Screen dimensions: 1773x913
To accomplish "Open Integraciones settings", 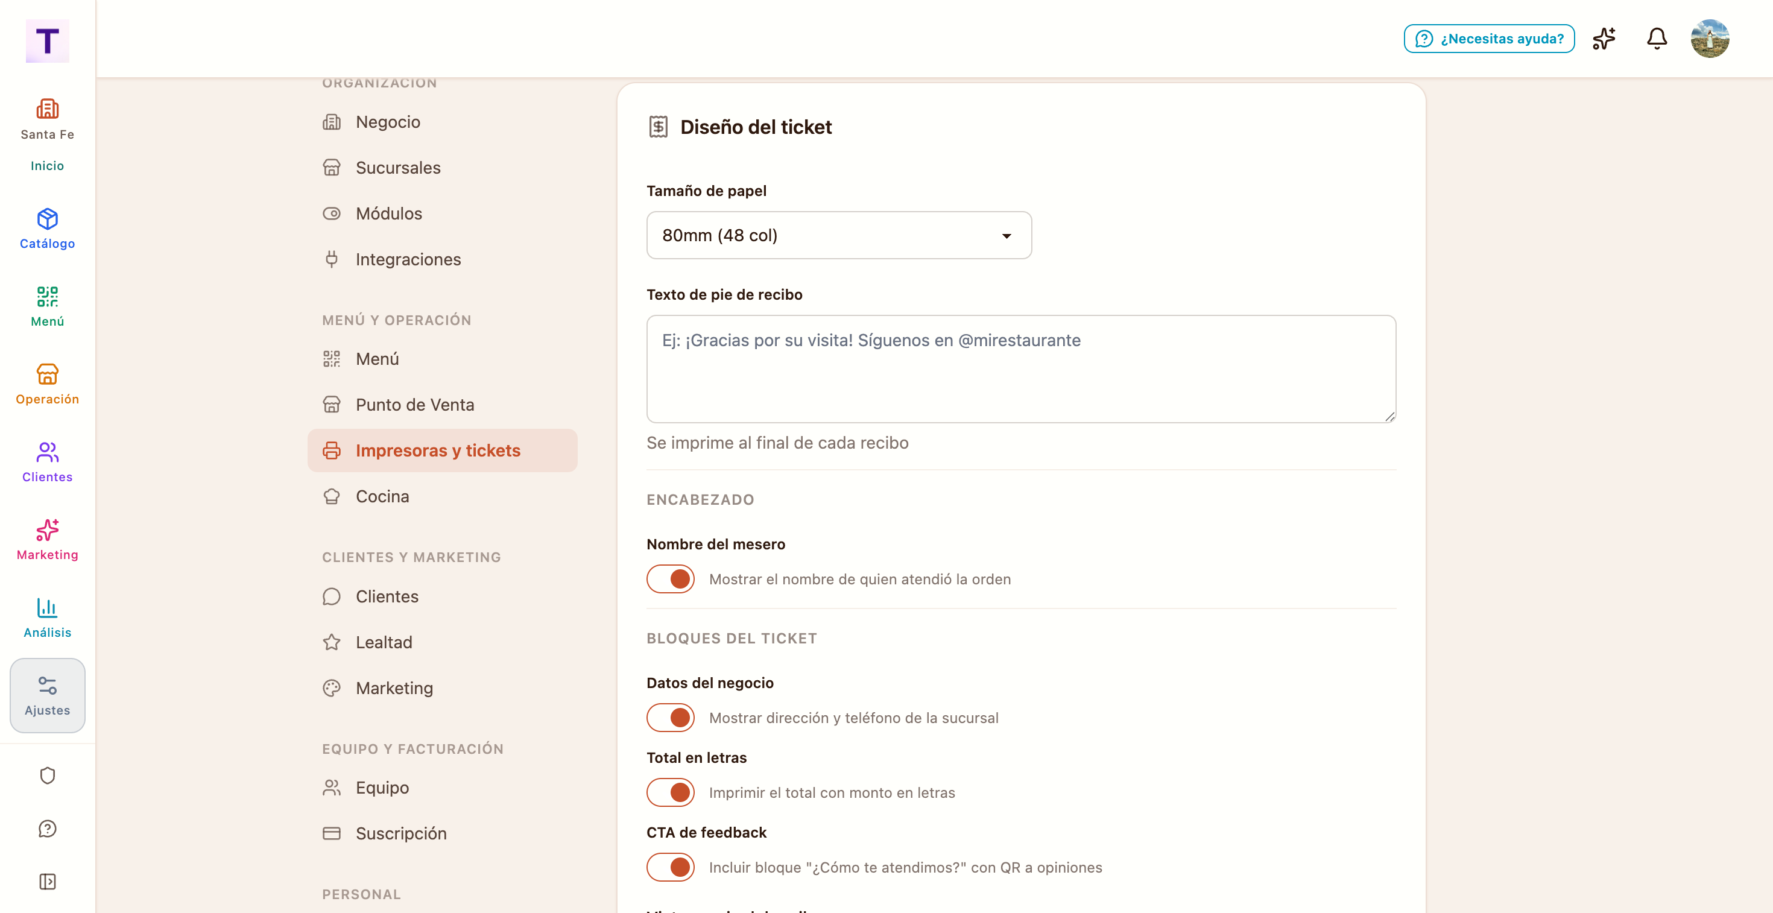I will [x=442, y=259].
